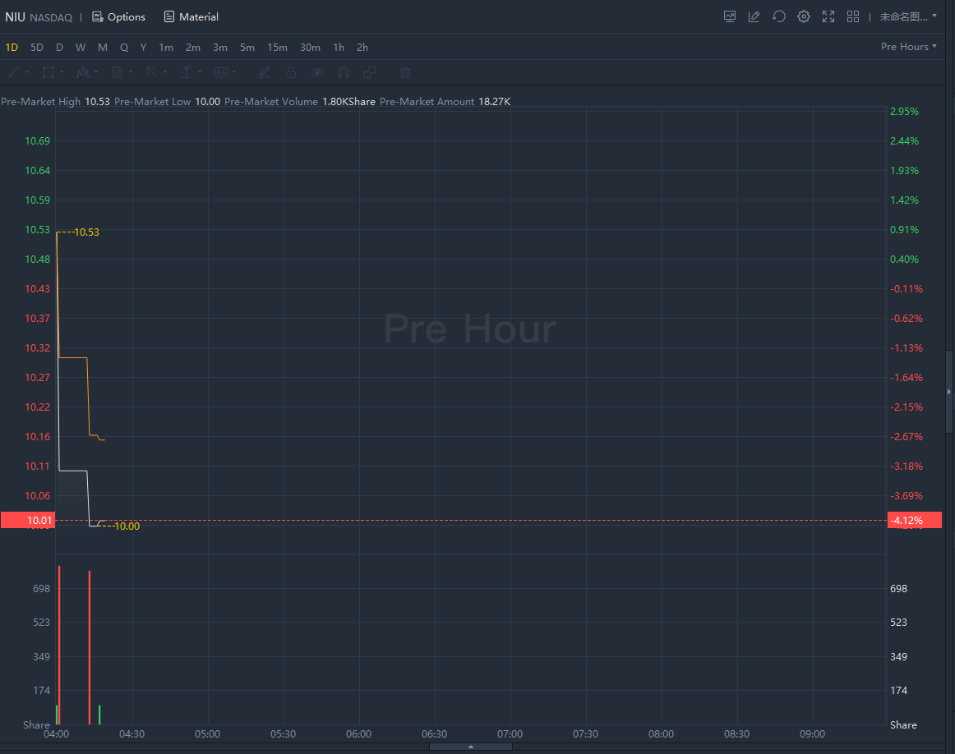Expand the text annotation tool dropdown
This screenshot has height=754, width=955.
point(234,72)
